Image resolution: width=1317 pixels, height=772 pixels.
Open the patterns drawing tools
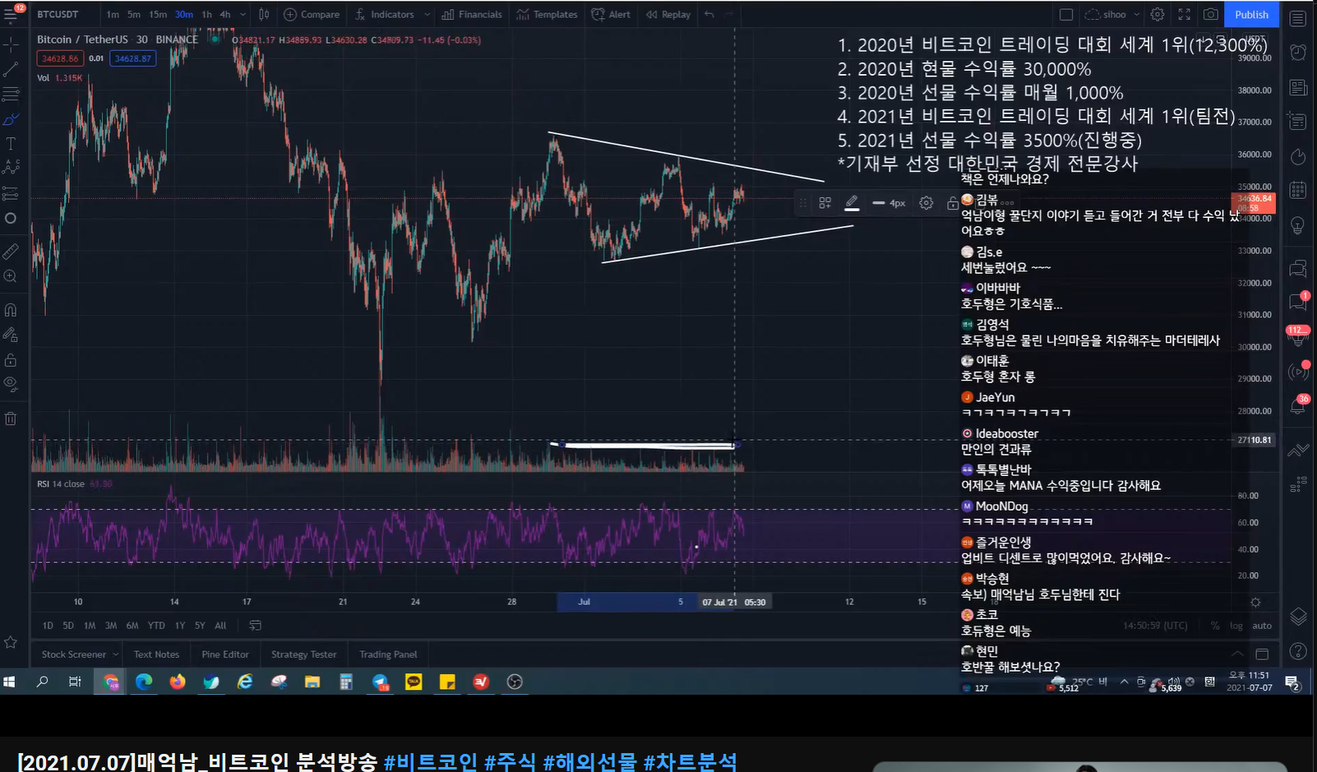11,168
